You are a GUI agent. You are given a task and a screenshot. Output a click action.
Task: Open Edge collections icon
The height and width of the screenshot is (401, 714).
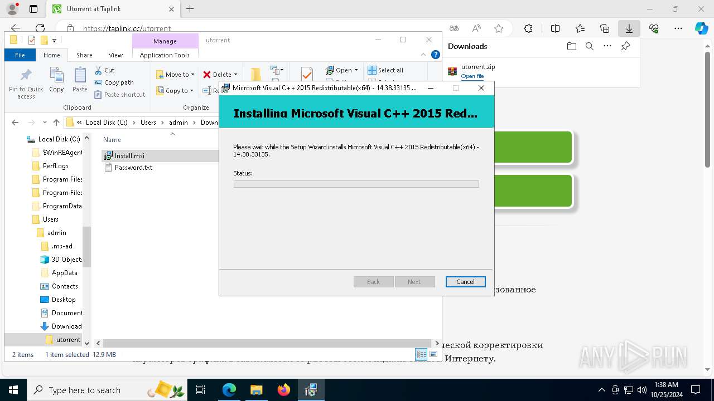click(605, 28)
